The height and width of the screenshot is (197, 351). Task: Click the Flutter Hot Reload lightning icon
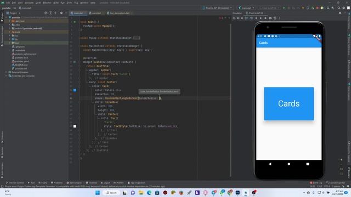pos(303,8)
